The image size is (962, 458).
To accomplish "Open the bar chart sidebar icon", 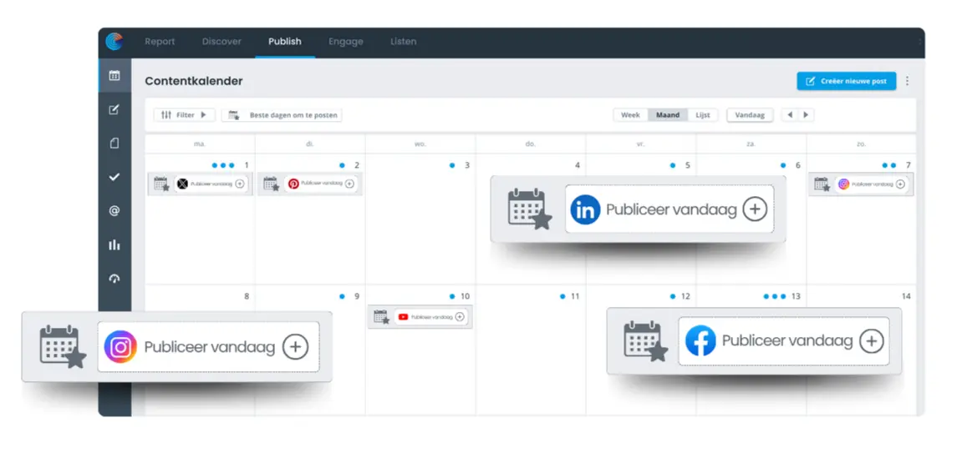I will [115, 245].
